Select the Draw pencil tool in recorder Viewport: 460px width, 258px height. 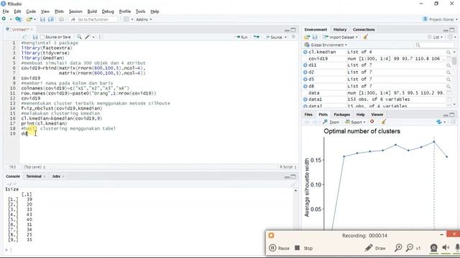(375, 248)
